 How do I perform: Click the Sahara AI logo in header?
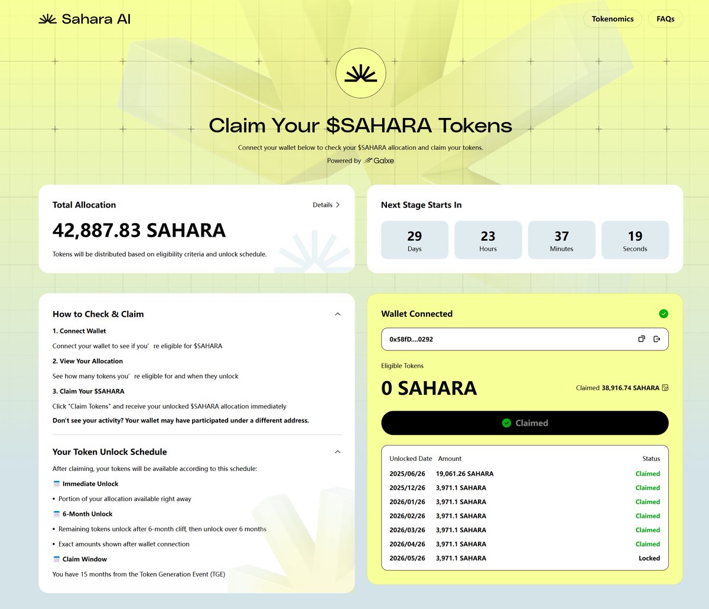(x=84, y=19)
